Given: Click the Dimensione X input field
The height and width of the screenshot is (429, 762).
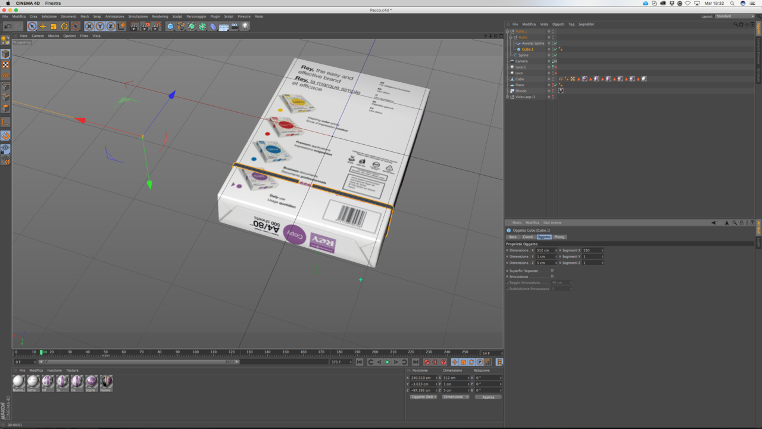Looking at the screenshot, I should click(546, 250).
